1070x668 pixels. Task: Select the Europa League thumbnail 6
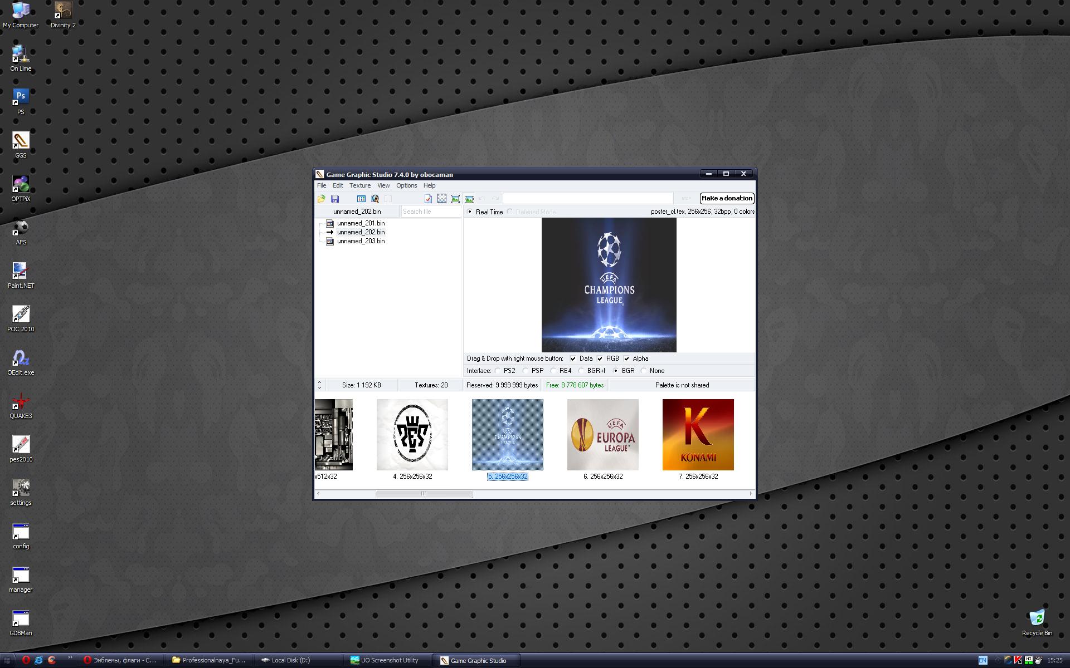point(603,435)
